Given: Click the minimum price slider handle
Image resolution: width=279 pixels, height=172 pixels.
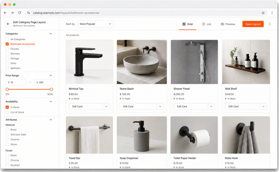Looking at the screenshot, I should coord(7,89).
